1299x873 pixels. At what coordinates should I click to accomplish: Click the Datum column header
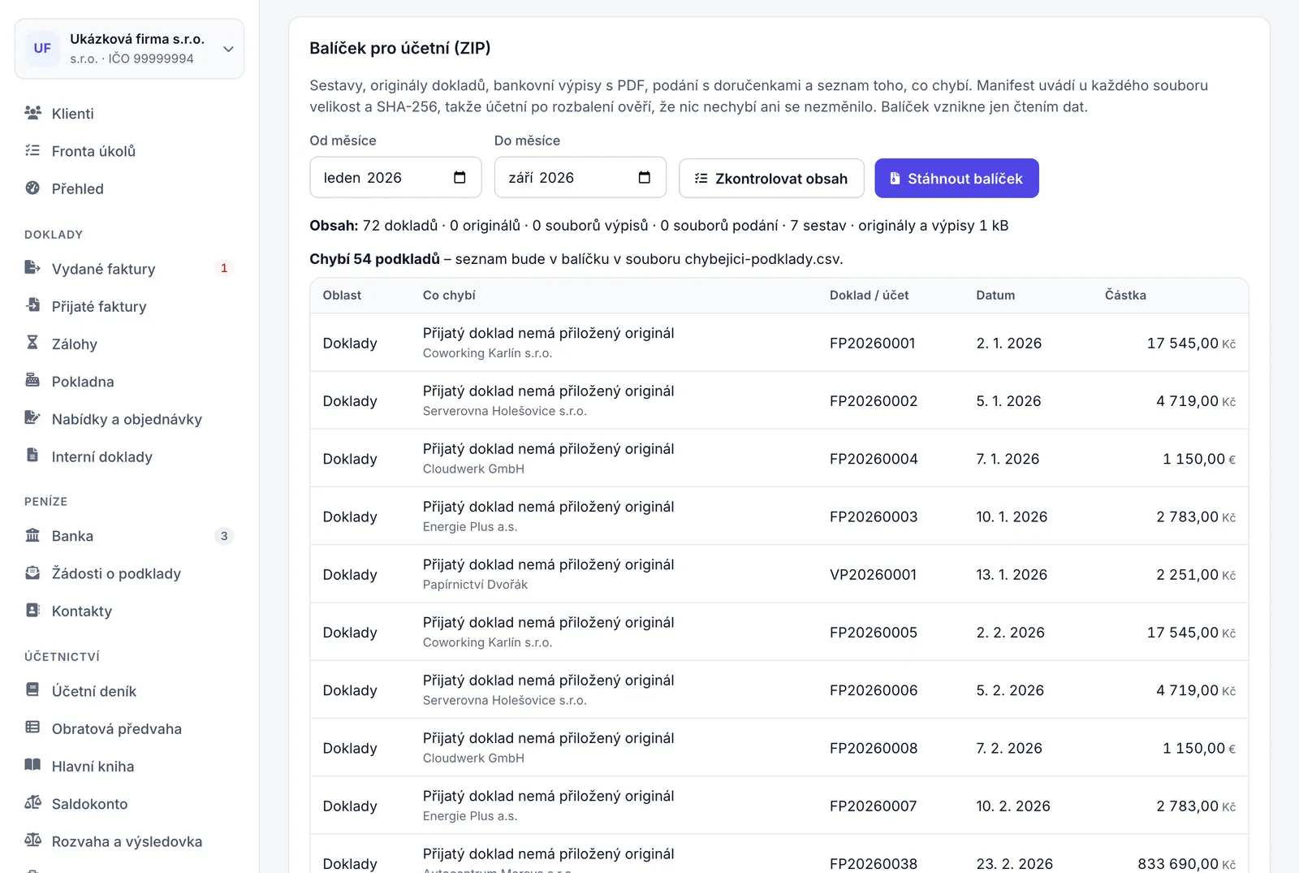pyautogui.click(x=995, y=296)
